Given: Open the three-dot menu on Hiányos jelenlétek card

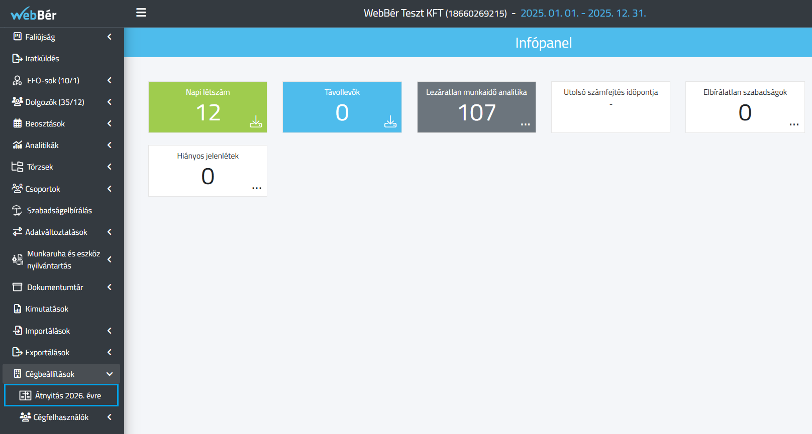Looking at the screenshot, I should tap(257, 188).
